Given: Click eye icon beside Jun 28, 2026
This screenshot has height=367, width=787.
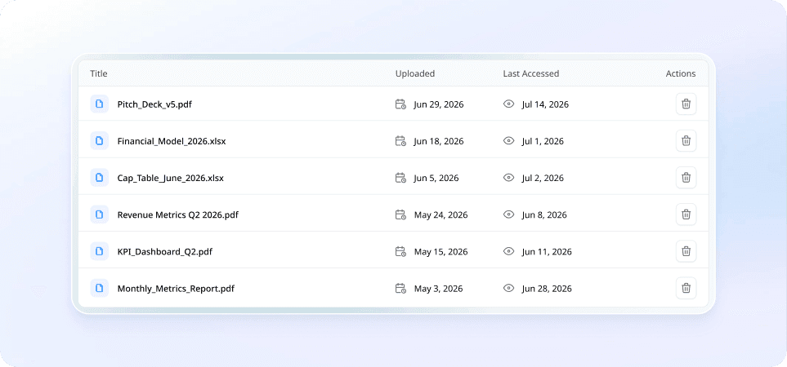Looking at the screenshot, I should [x=509, y=288].
